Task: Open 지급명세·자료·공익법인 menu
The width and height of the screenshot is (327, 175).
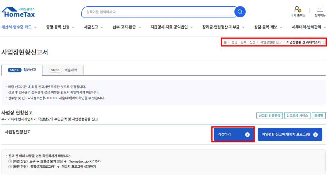Action: point(169,27)
